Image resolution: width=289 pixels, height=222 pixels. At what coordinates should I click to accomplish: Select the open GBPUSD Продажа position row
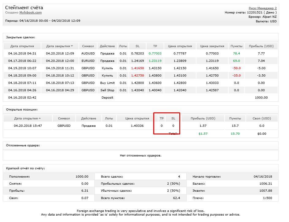point(141,126)
